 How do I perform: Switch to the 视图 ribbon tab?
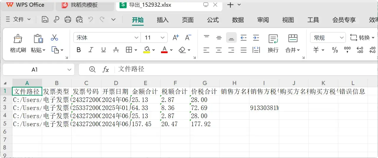coord(288,20)
